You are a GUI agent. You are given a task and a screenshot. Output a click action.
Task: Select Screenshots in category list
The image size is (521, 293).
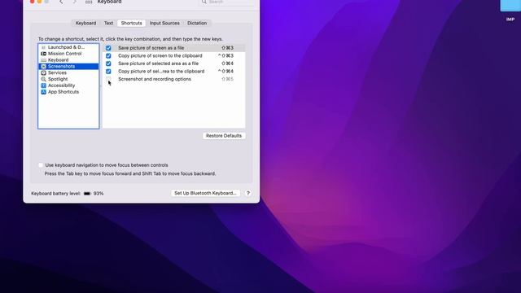click(68, 67)
